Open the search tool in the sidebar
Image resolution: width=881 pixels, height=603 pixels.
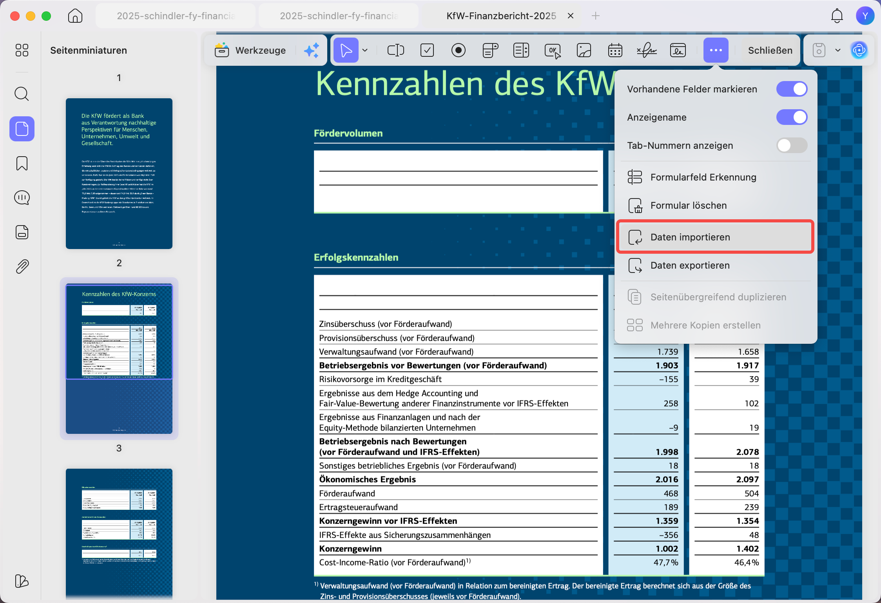[x=22, y=94]
